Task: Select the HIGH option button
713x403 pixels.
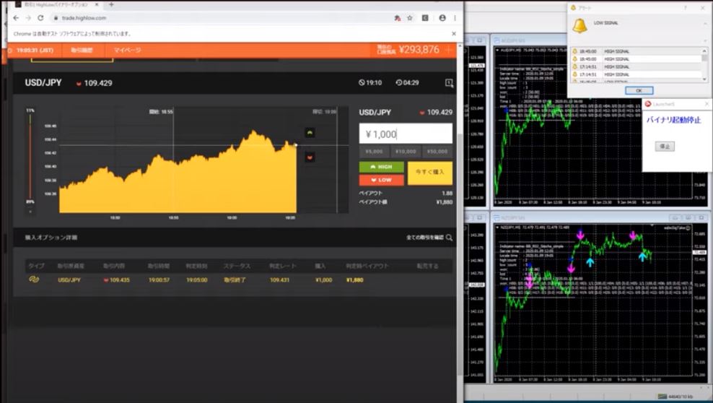Action: pyautogui.click(x=381, y=167)
